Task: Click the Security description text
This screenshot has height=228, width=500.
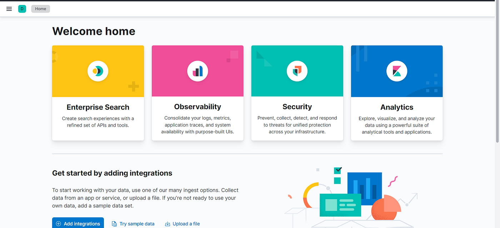Action: click(x=297, y=125)
